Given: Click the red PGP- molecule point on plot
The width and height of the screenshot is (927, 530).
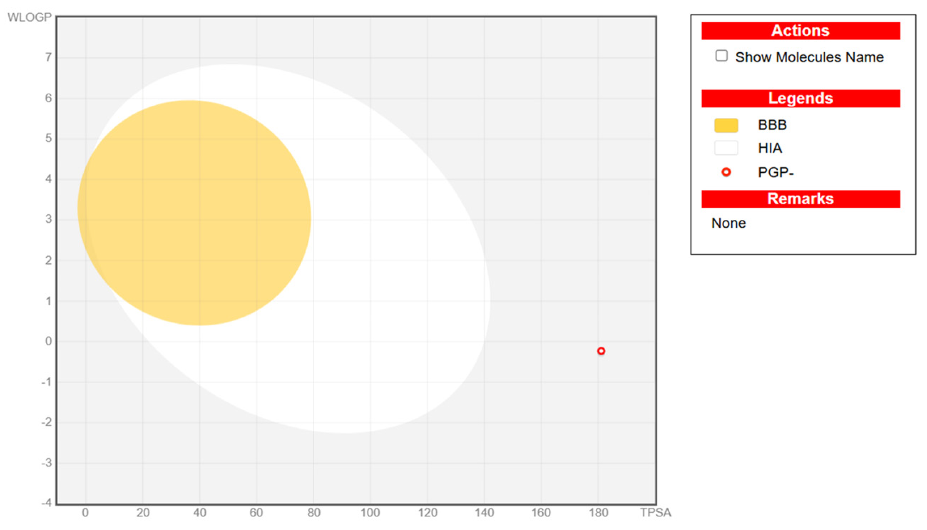Looking at the screenshot, I should (601, 351).
